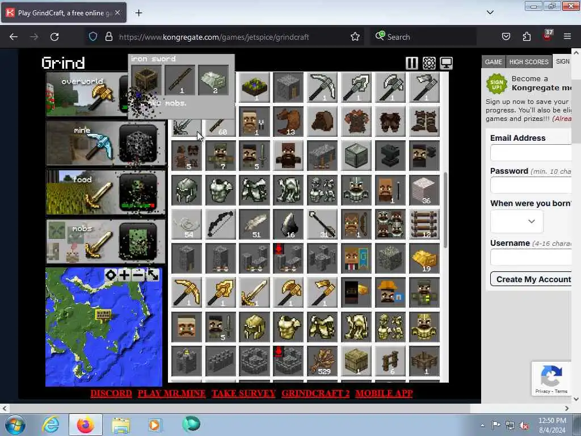581x436 pixels.
Task: Open the game settings gear
Action: (x=429, y=63)
